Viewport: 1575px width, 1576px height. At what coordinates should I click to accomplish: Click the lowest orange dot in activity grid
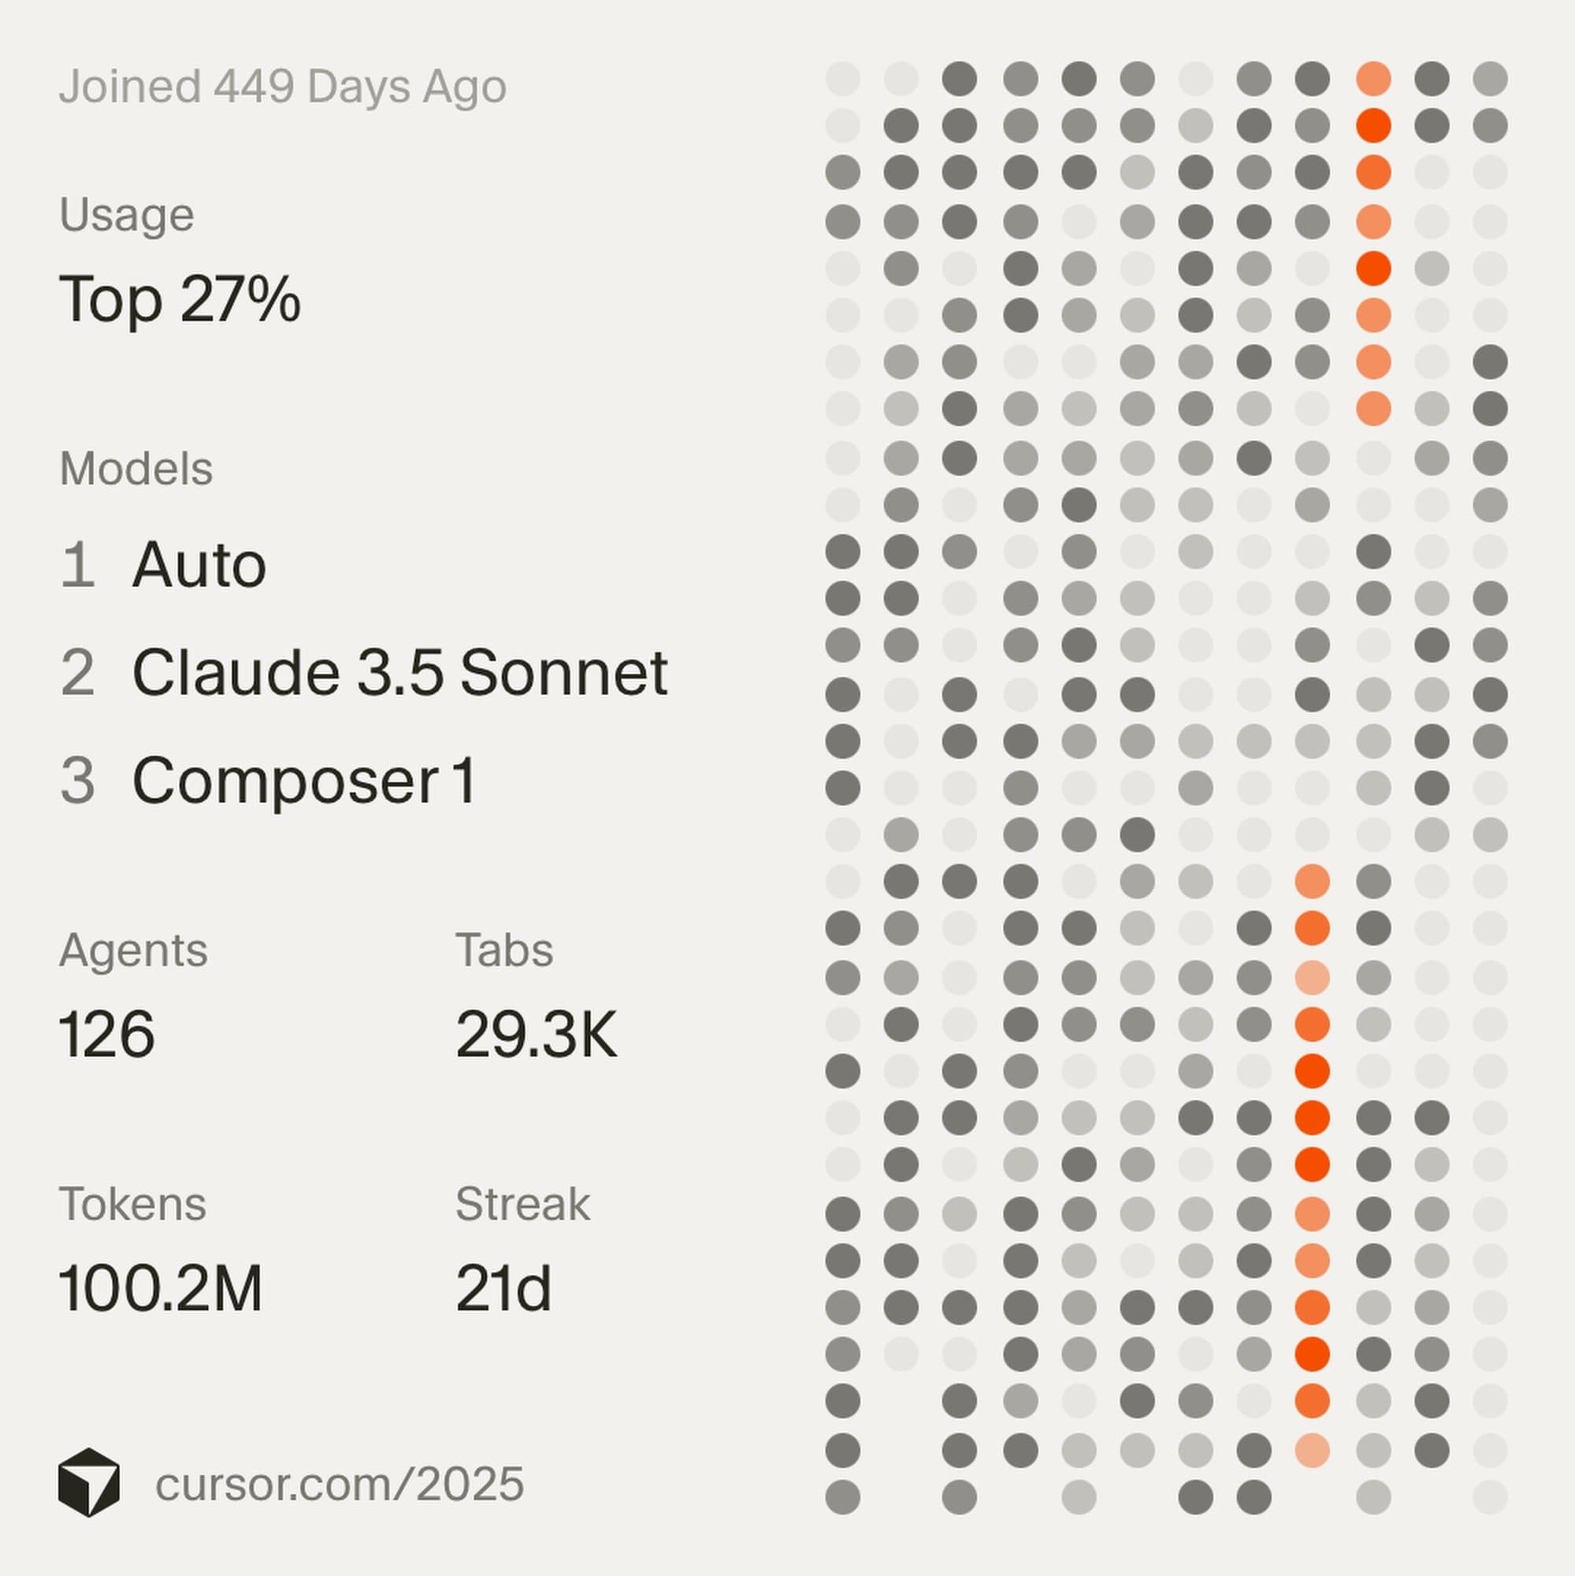click(x=1313, y=1451)
